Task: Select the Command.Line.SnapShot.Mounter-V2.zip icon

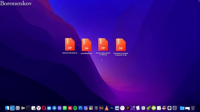Action: [121, 45]
